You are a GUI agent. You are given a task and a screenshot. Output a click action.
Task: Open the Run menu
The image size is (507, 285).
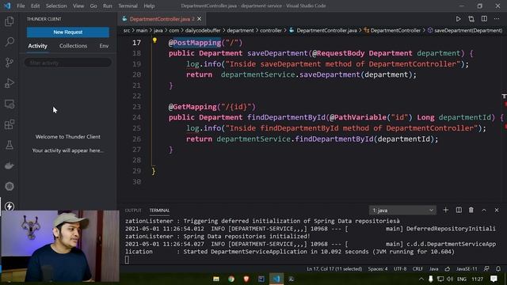click(x=108, y=6)
